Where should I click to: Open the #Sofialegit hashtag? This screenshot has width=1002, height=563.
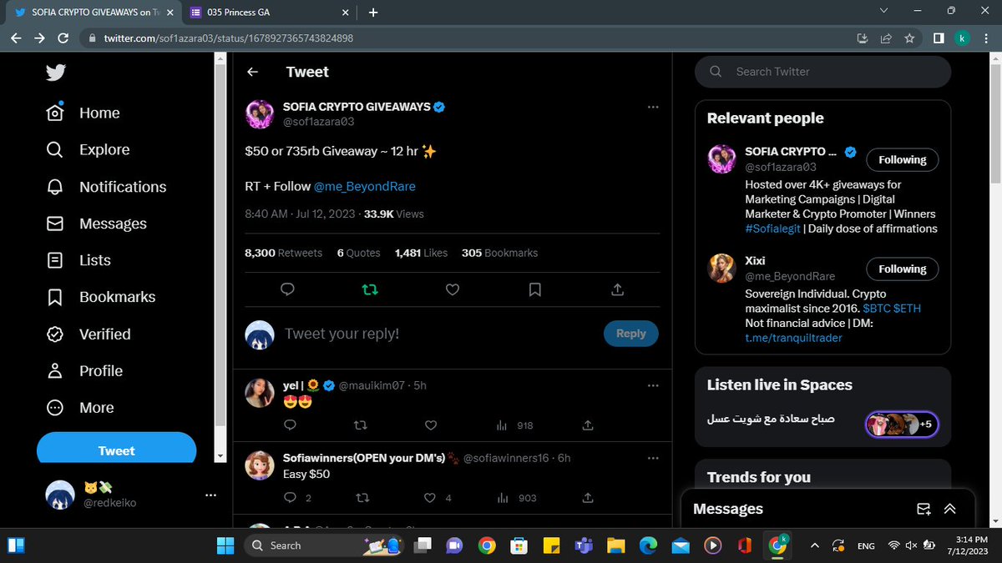[772, 229]
